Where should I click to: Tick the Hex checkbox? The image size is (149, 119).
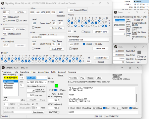tap(69, 108)
